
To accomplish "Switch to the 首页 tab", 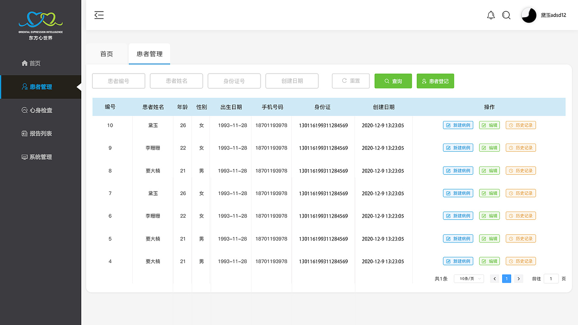I will [107, 54].
